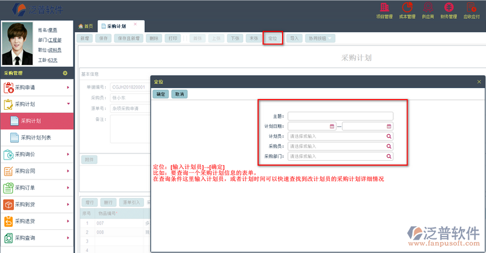
Task: Click the user profile photo
Action: pyautogui.click(x=17, y=43)
